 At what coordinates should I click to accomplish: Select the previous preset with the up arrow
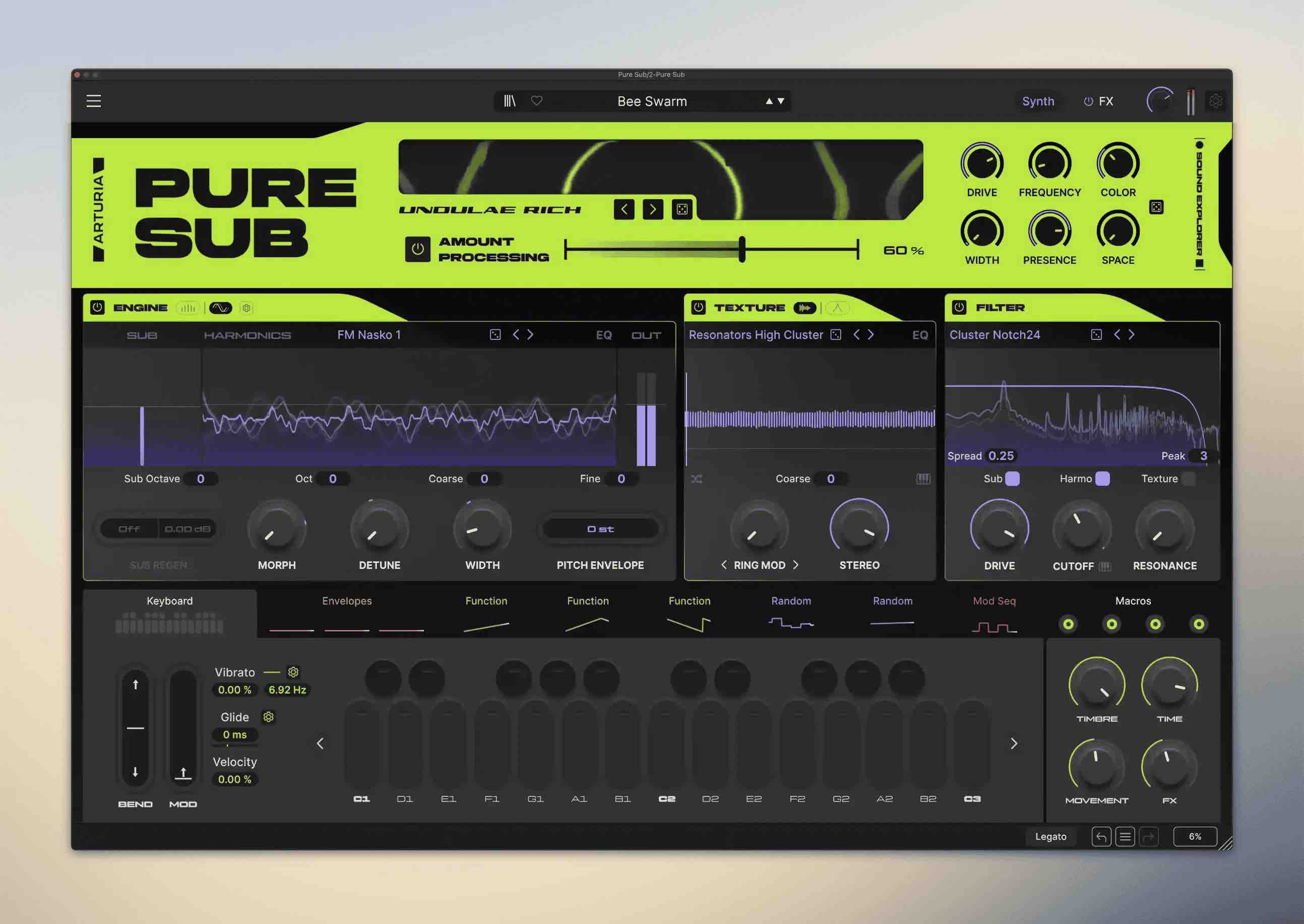pos(769,101)
